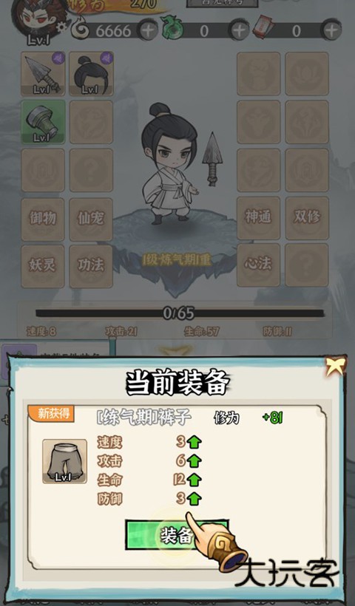Tap the 0/65 cultivation progress bar
This screenshot has width=355, height=606.
(x=179, y=313)
